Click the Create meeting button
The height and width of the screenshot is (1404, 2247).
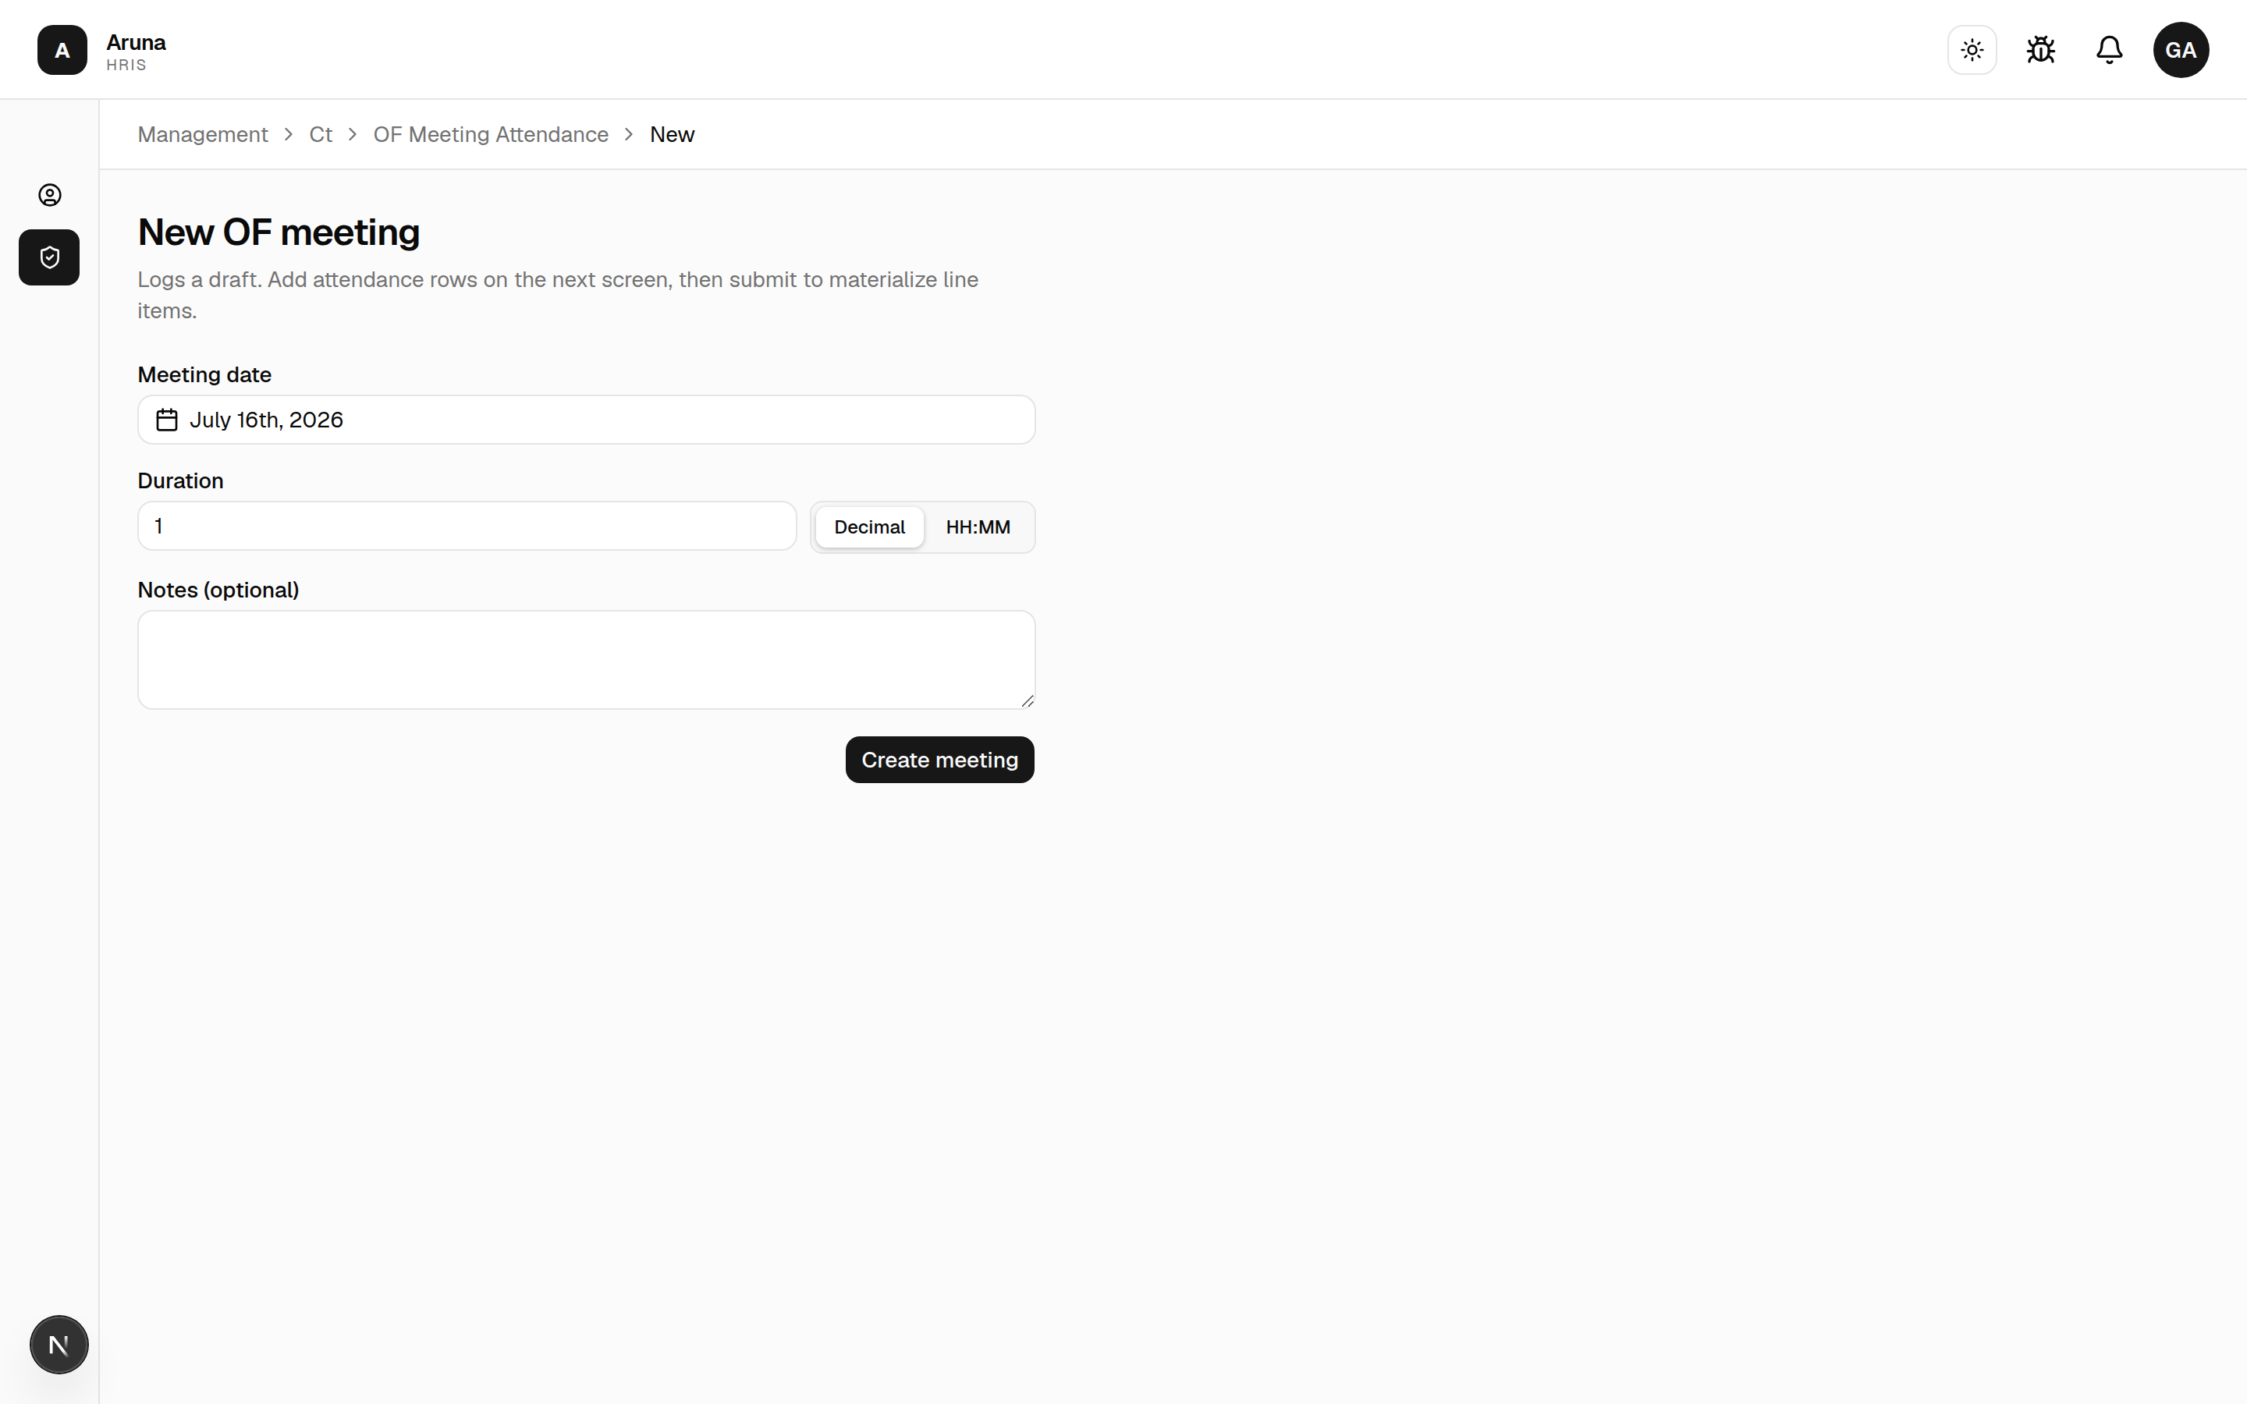click(x=939, y=760)
